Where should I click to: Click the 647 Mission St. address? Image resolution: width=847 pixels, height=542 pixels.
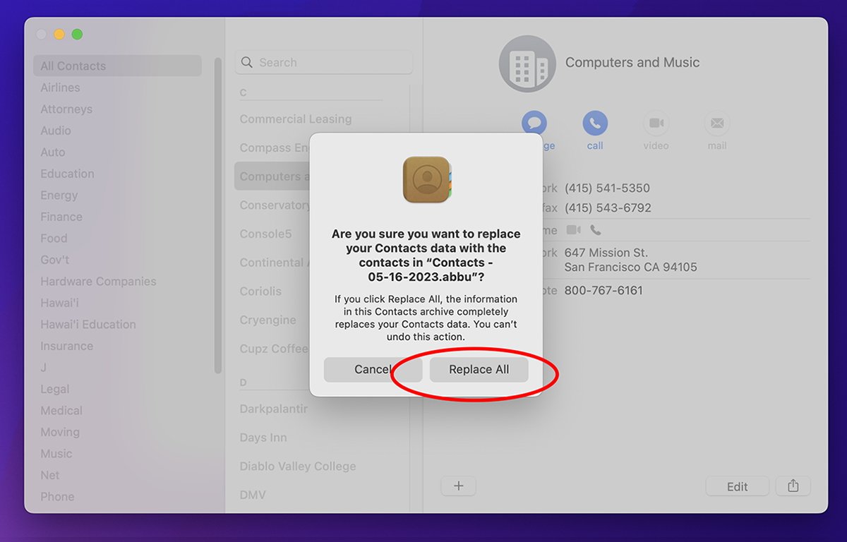coord(630,260)
